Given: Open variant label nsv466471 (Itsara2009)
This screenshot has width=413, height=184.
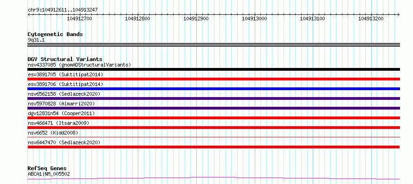Looking at the screenshot, I should coord(58,123).
